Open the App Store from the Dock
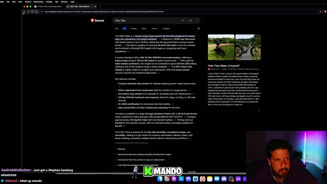The width and height of the screenshot is (327, 184). point(181,179)
